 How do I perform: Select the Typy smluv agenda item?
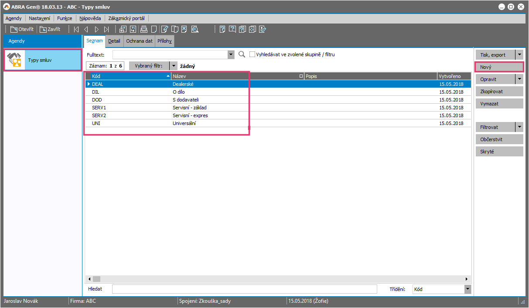pos(42,60)
